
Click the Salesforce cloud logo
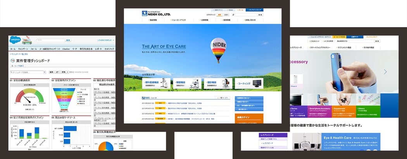click(16, 40)
